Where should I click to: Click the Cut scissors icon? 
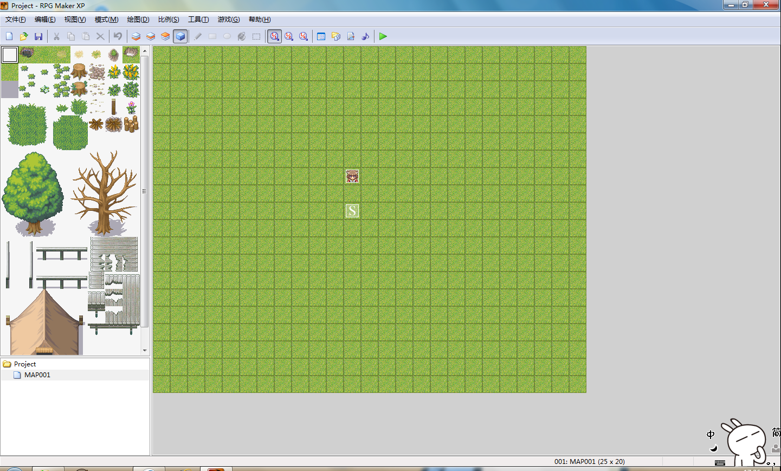(56, 36)
